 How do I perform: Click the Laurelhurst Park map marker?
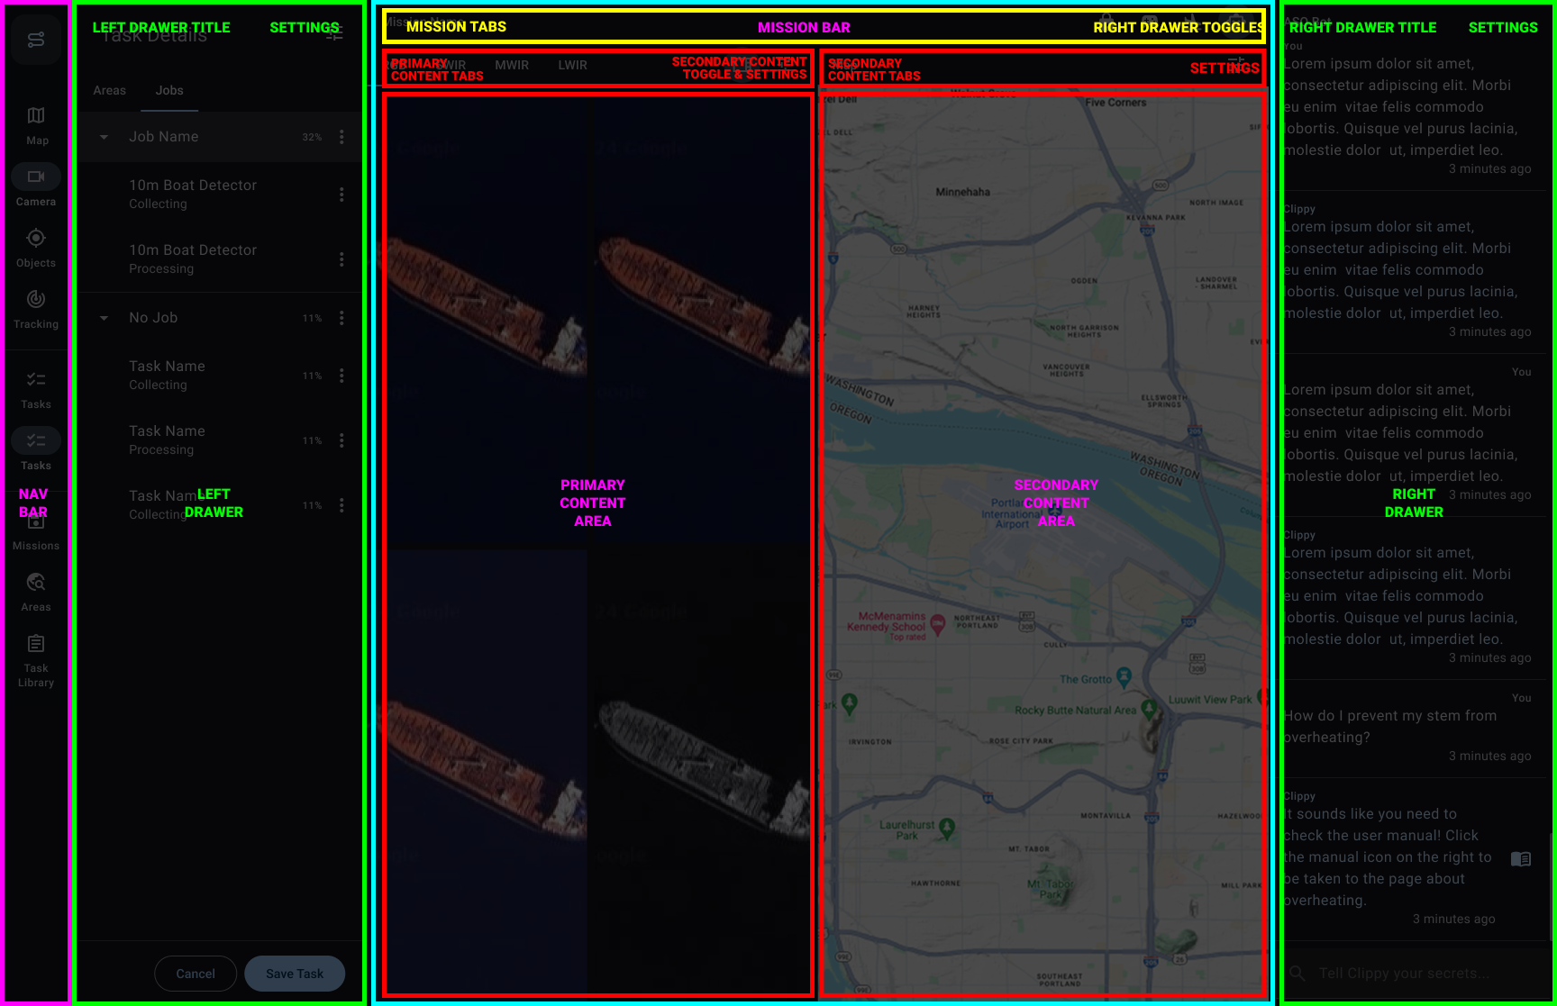click(946, 827)
